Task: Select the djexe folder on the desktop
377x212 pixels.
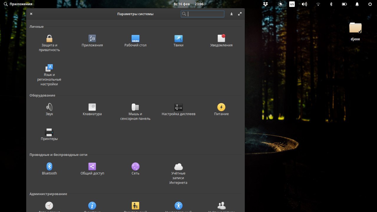Action: pyautogui.click(x=355, y=31)
